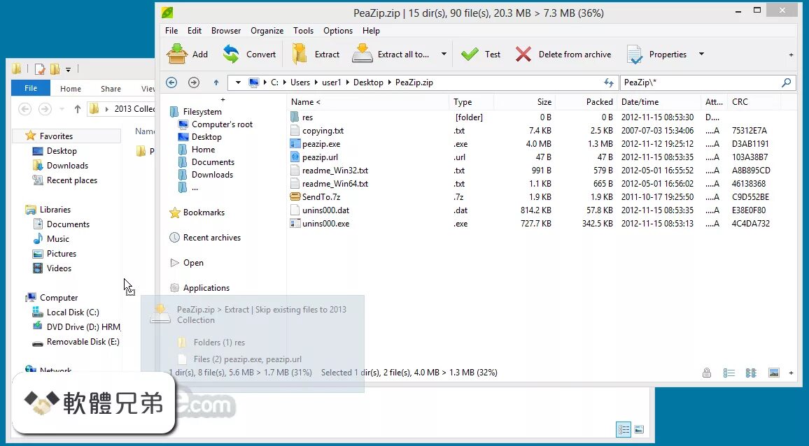The height and width of the screenshot is (446, 809).
Task: Go back in PeaZip navigation
Action: pyautogui.click(x=172, y=82)
